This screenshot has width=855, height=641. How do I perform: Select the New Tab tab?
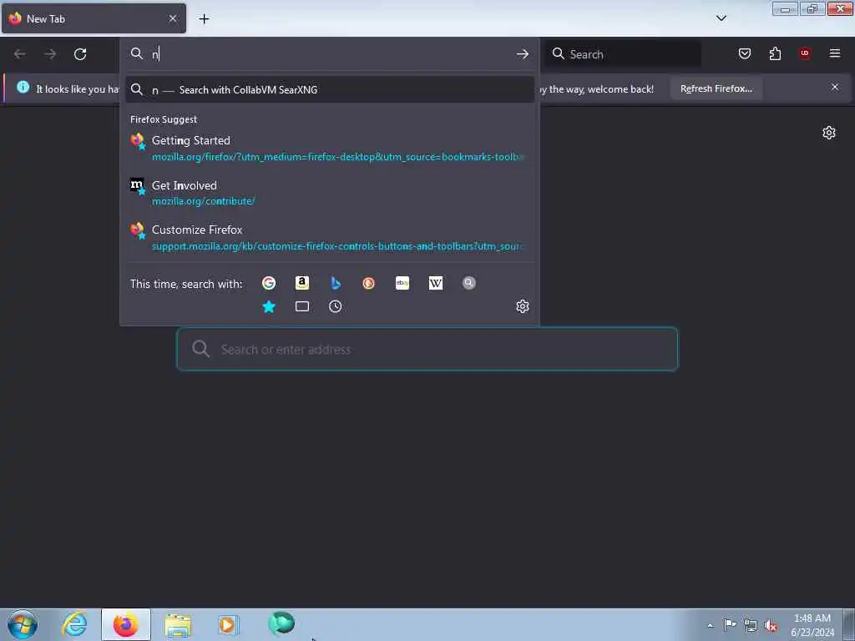(x=94, y=18)
